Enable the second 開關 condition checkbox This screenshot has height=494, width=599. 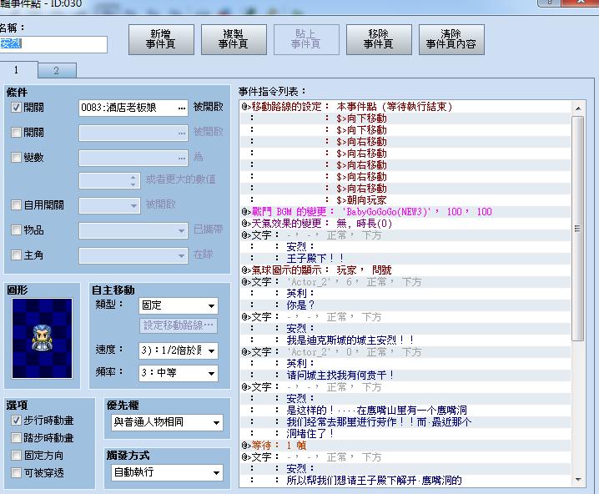coord(16,133)
